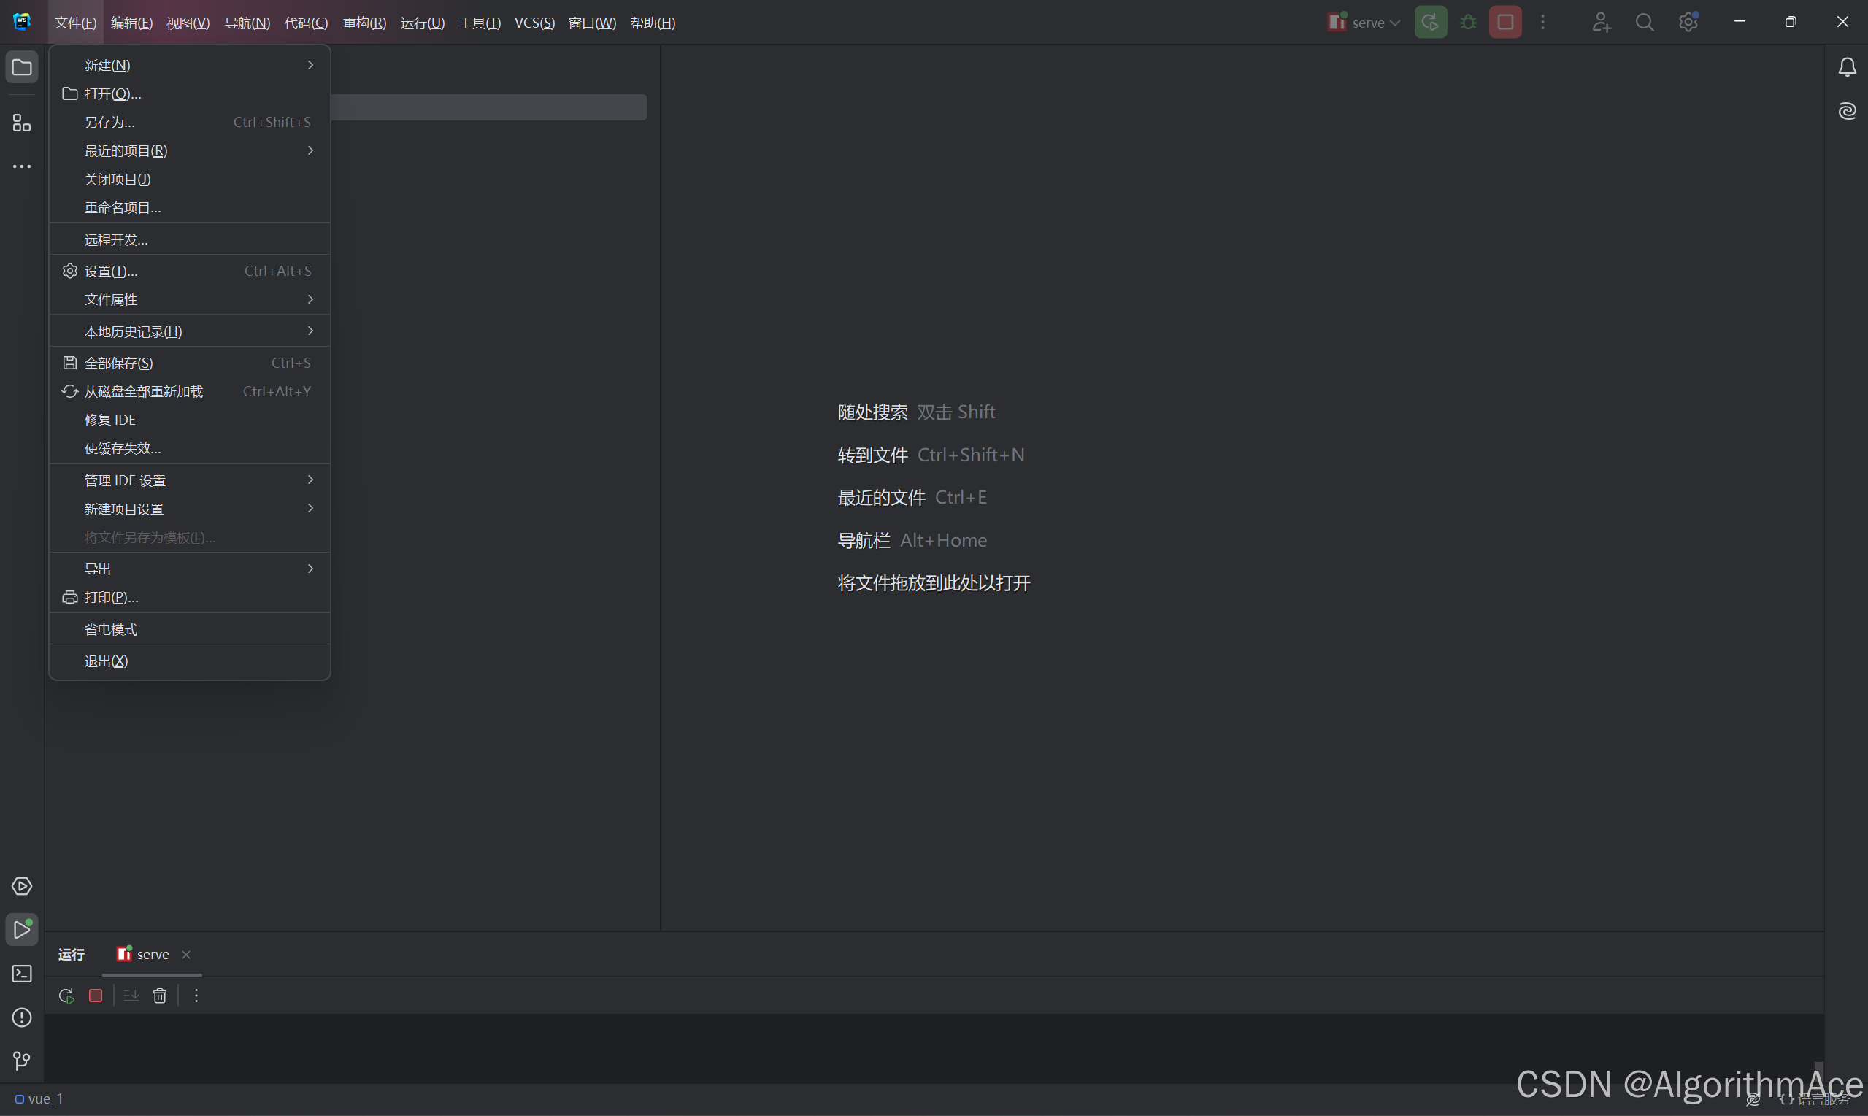Open the 编辑(E) menu

131,23
